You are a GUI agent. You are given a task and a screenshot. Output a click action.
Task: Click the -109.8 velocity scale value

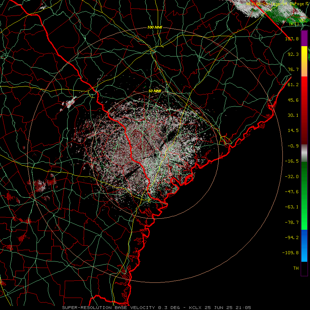[x=290, y=253]
